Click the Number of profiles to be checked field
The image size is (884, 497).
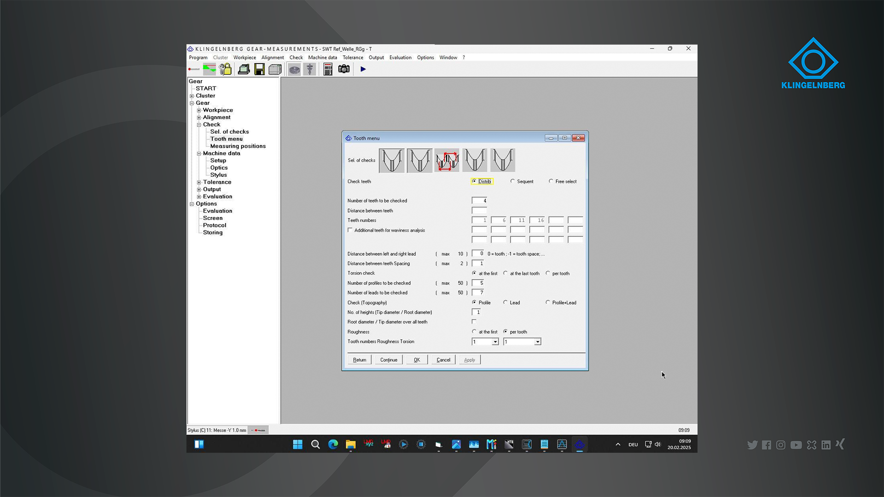click(x=478, y=283)
